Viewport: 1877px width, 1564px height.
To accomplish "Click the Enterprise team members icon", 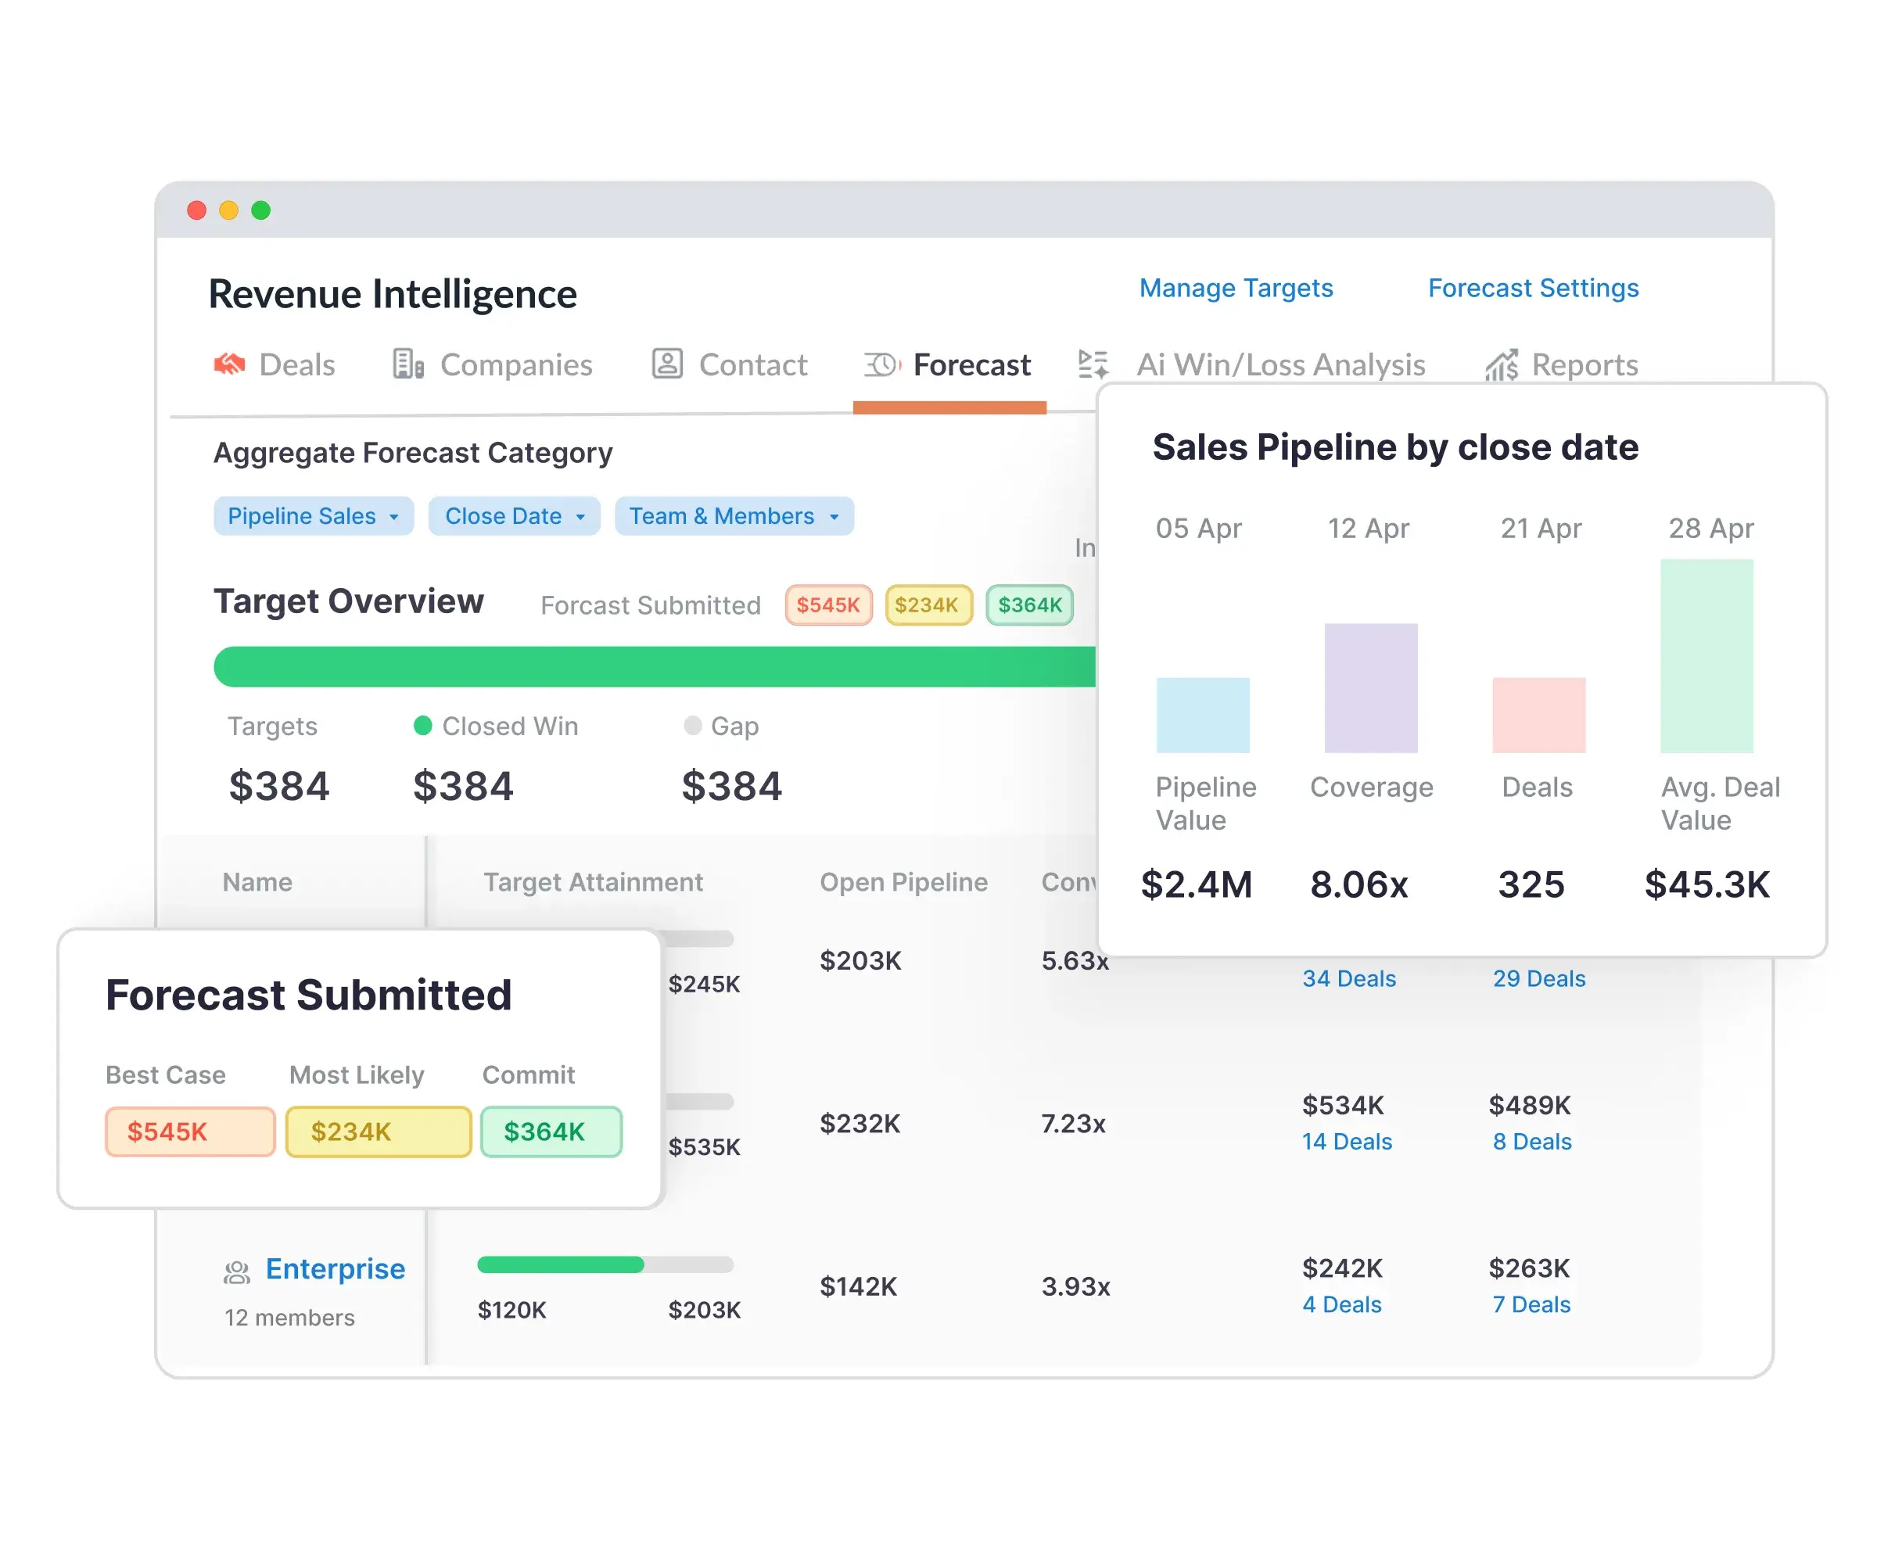I will [x=236, y=1272].
